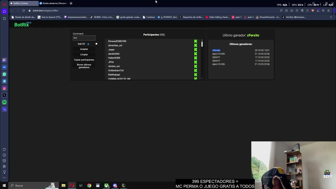336x189 pixels.
Task: Click the sidebar heart (pinboards) icon
Action: pyautogui.click(x=4, y=150)
